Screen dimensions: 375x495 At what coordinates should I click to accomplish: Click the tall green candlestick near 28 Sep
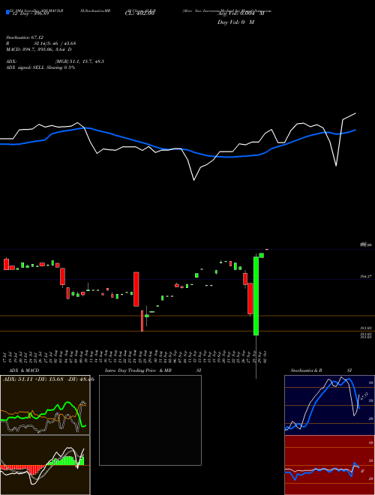pyautogui.click(x=256, y=295)
